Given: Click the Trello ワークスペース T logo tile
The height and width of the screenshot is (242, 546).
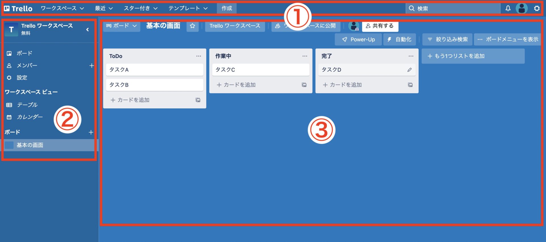Looking at the screenshot, I should (11, 30).
